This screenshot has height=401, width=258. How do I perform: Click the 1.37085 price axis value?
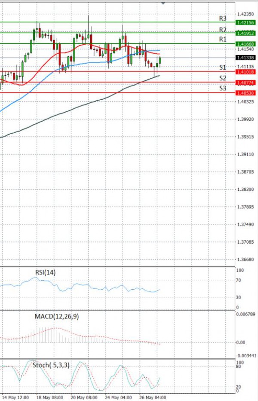[x=246, y=242]
